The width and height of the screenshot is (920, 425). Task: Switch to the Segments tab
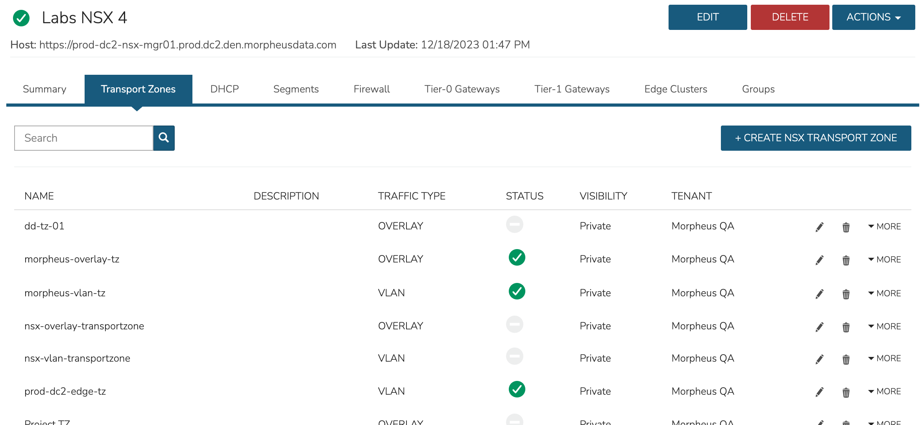pyautogui.click(x=296, y=89)
